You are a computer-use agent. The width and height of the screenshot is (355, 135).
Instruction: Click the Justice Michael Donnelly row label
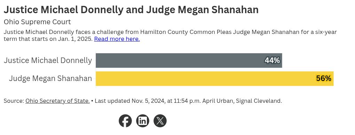tap(48, 61)
